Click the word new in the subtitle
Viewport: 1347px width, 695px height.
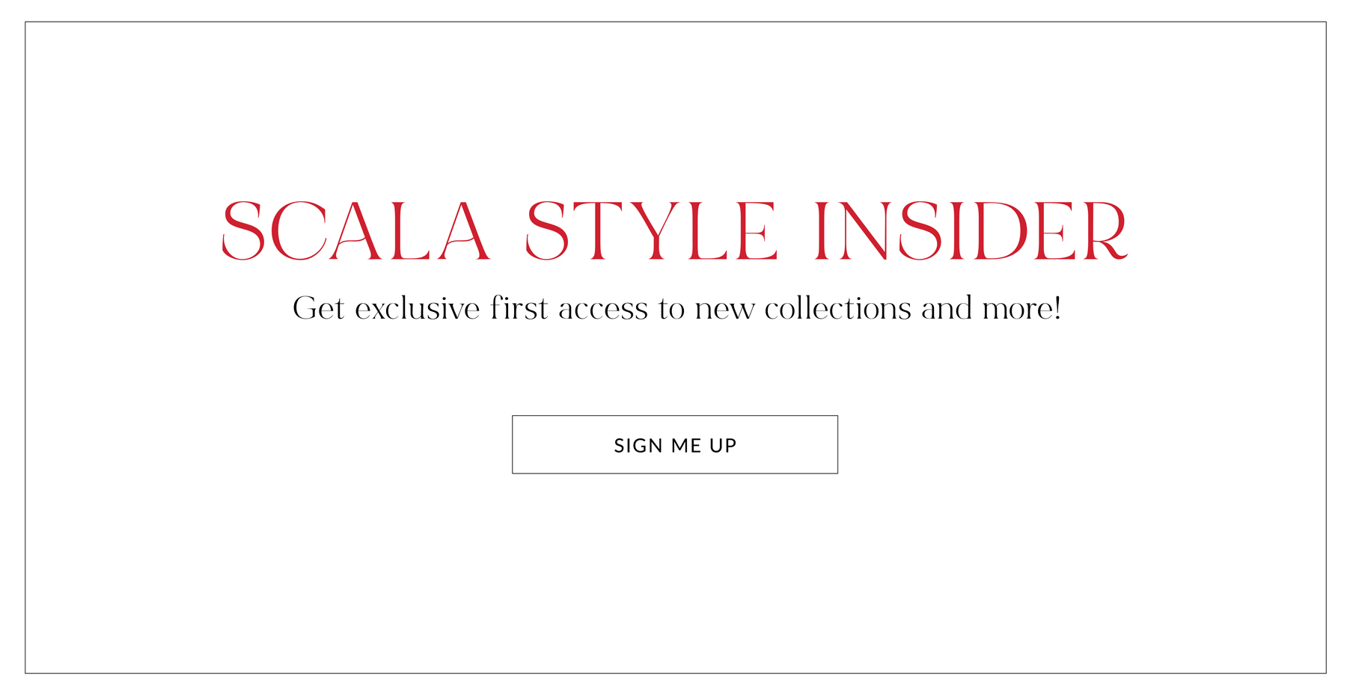[x=724, y=308]
